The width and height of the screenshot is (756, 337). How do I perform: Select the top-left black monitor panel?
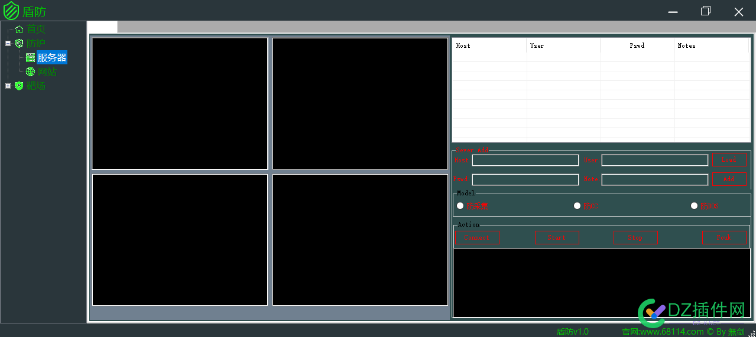[x=180, y=103]
